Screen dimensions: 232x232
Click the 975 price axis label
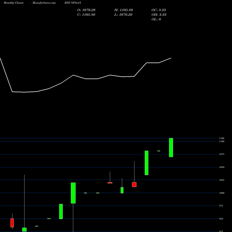pos(221,206)
